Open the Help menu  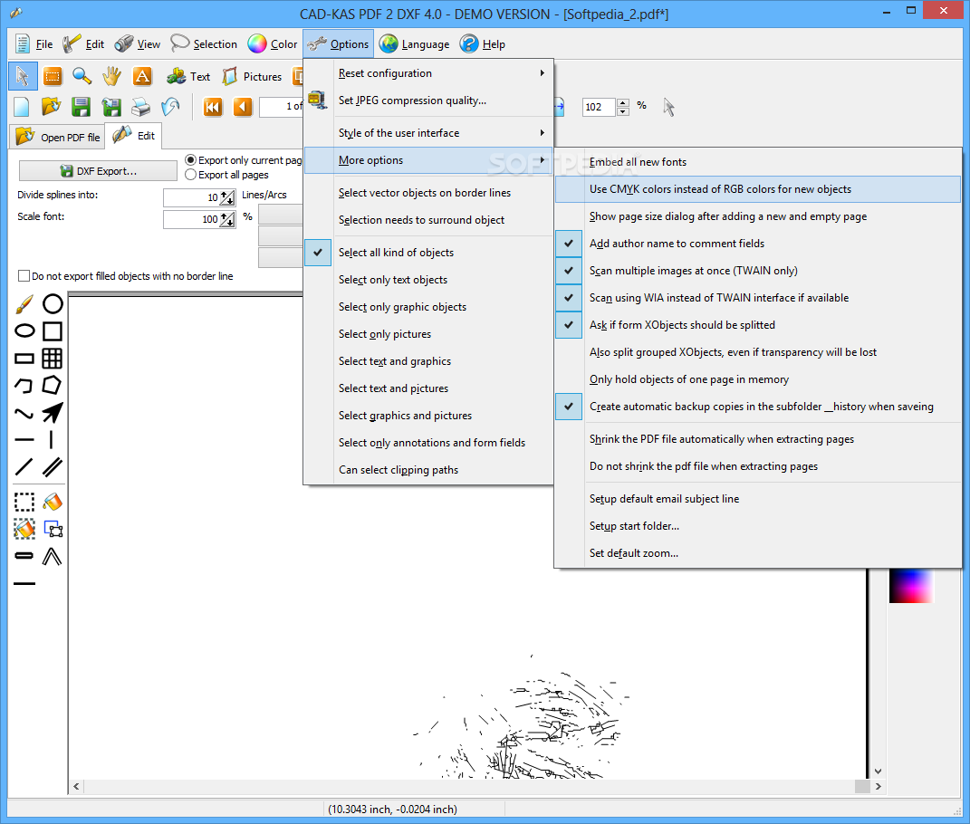pyautogui.click(x=483, y=44)
